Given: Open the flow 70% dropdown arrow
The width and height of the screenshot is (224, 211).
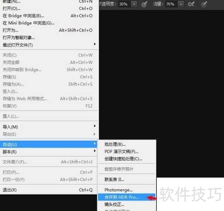Looking at the screenshot, I should 181,4.
